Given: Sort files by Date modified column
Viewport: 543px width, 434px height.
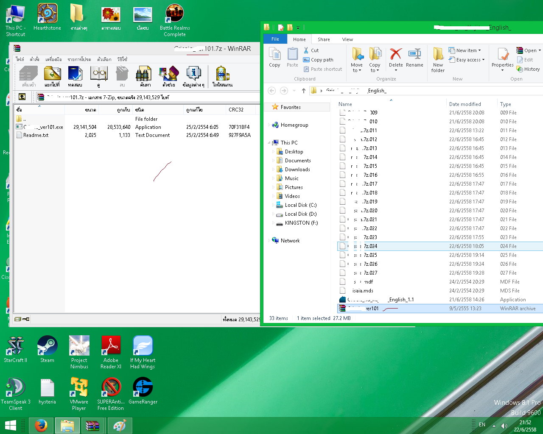Looking at the screenshot, I should tap(465, 104).
